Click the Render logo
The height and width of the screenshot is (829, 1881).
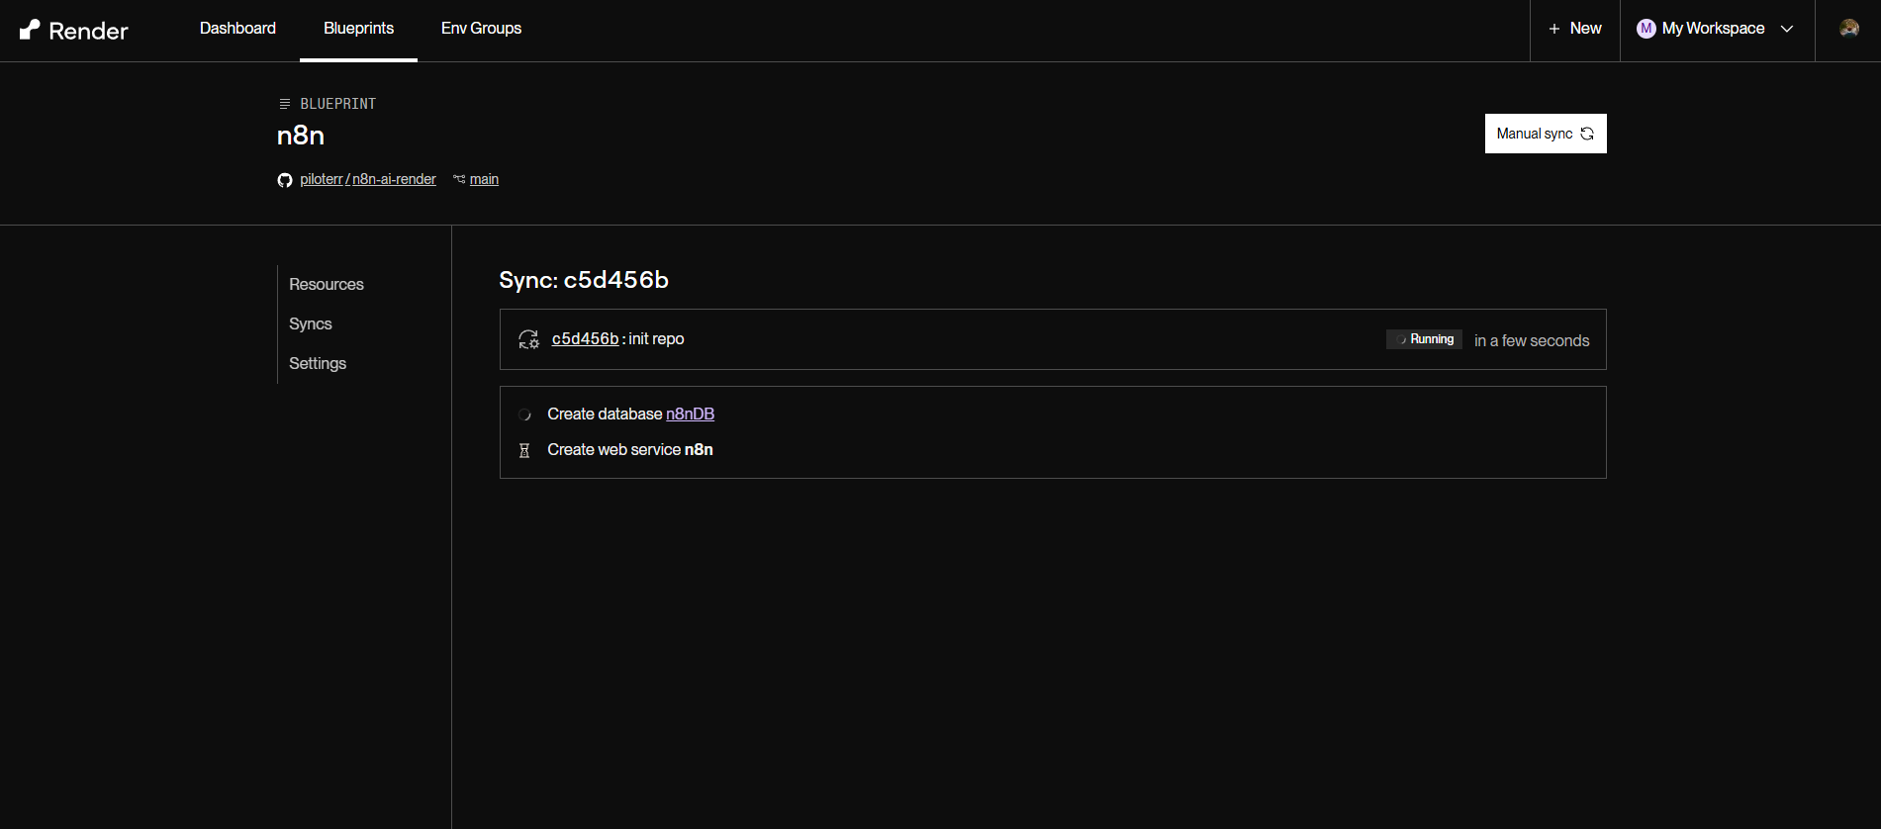coord(74,31)
